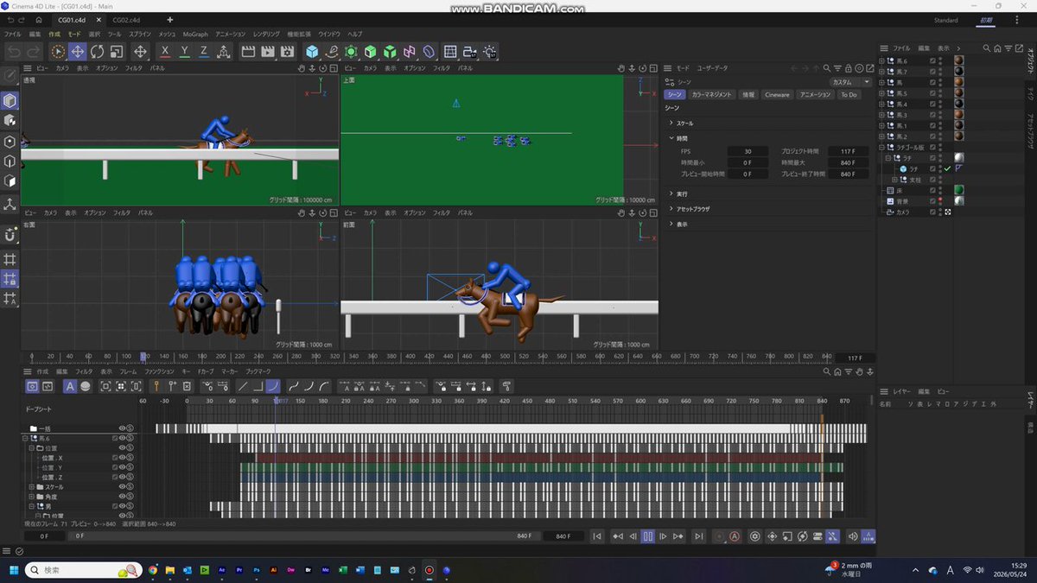Screen dimensions: 1037x583
Task: Open Edit Render Settings clapperboard gear icon
Action: [x=287, y=52]
